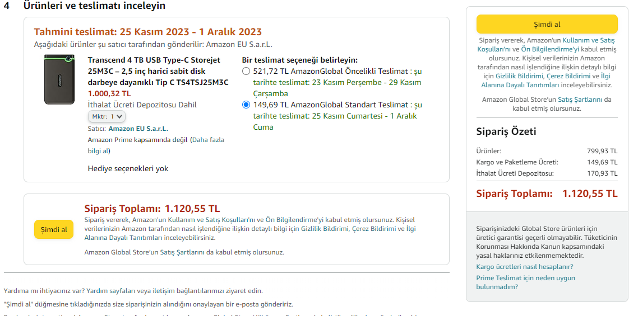Open Kargo ücretleri nasıl hesaplanır? link
638x316 pixels.
pos(525,267)
